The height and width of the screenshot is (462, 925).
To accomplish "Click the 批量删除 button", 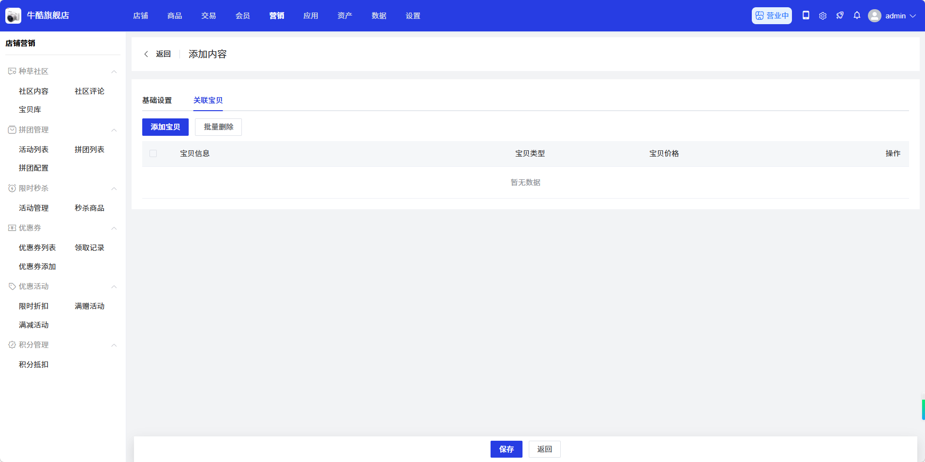I will pos(218,127).
